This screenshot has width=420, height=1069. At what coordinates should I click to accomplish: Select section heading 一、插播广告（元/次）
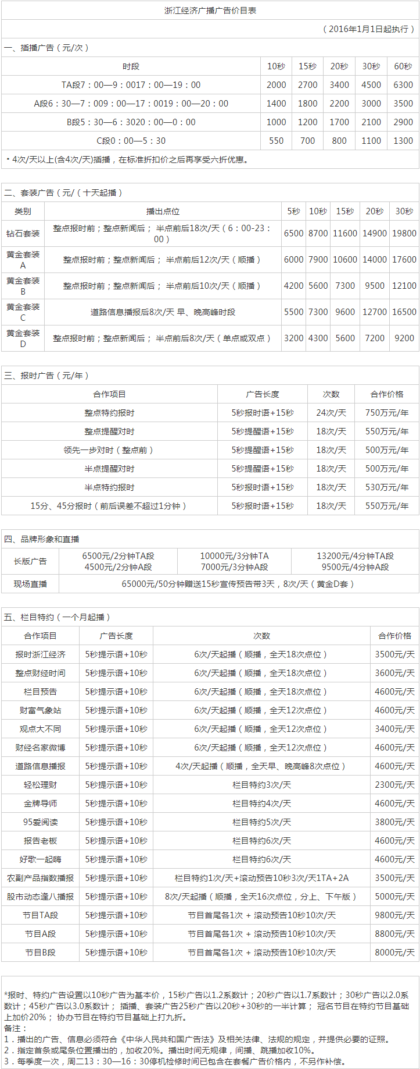tap(47, 48)
